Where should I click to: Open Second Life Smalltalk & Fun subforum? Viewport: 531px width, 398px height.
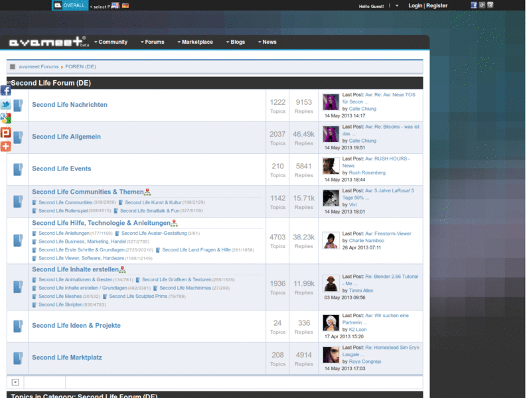coord(150,210)
